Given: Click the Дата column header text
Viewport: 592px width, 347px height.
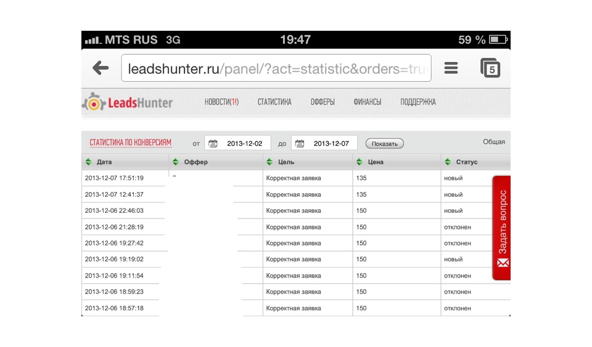Looking at the screenshot, I should (x=104, y=162).
